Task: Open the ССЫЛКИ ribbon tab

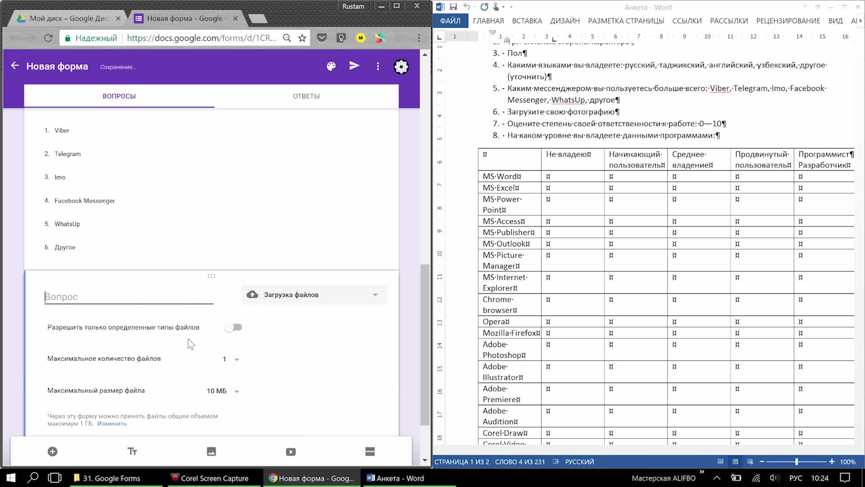Action: coord(687,21)
